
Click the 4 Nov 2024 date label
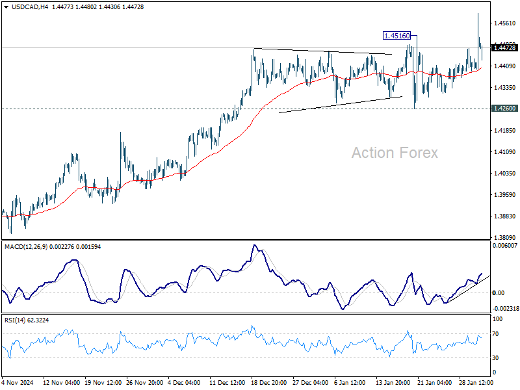pyautogui.click(x=18, y=382)
